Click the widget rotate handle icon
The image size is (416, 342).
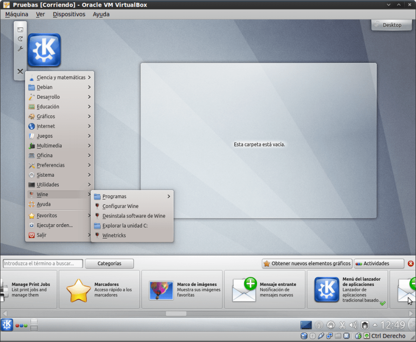click(x=20, y=39)
